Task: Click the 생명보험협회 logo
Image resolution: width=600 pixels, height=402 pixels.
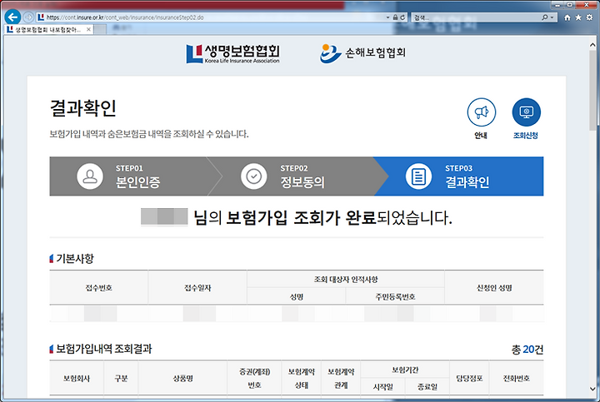Action: (x=232, y=53)
